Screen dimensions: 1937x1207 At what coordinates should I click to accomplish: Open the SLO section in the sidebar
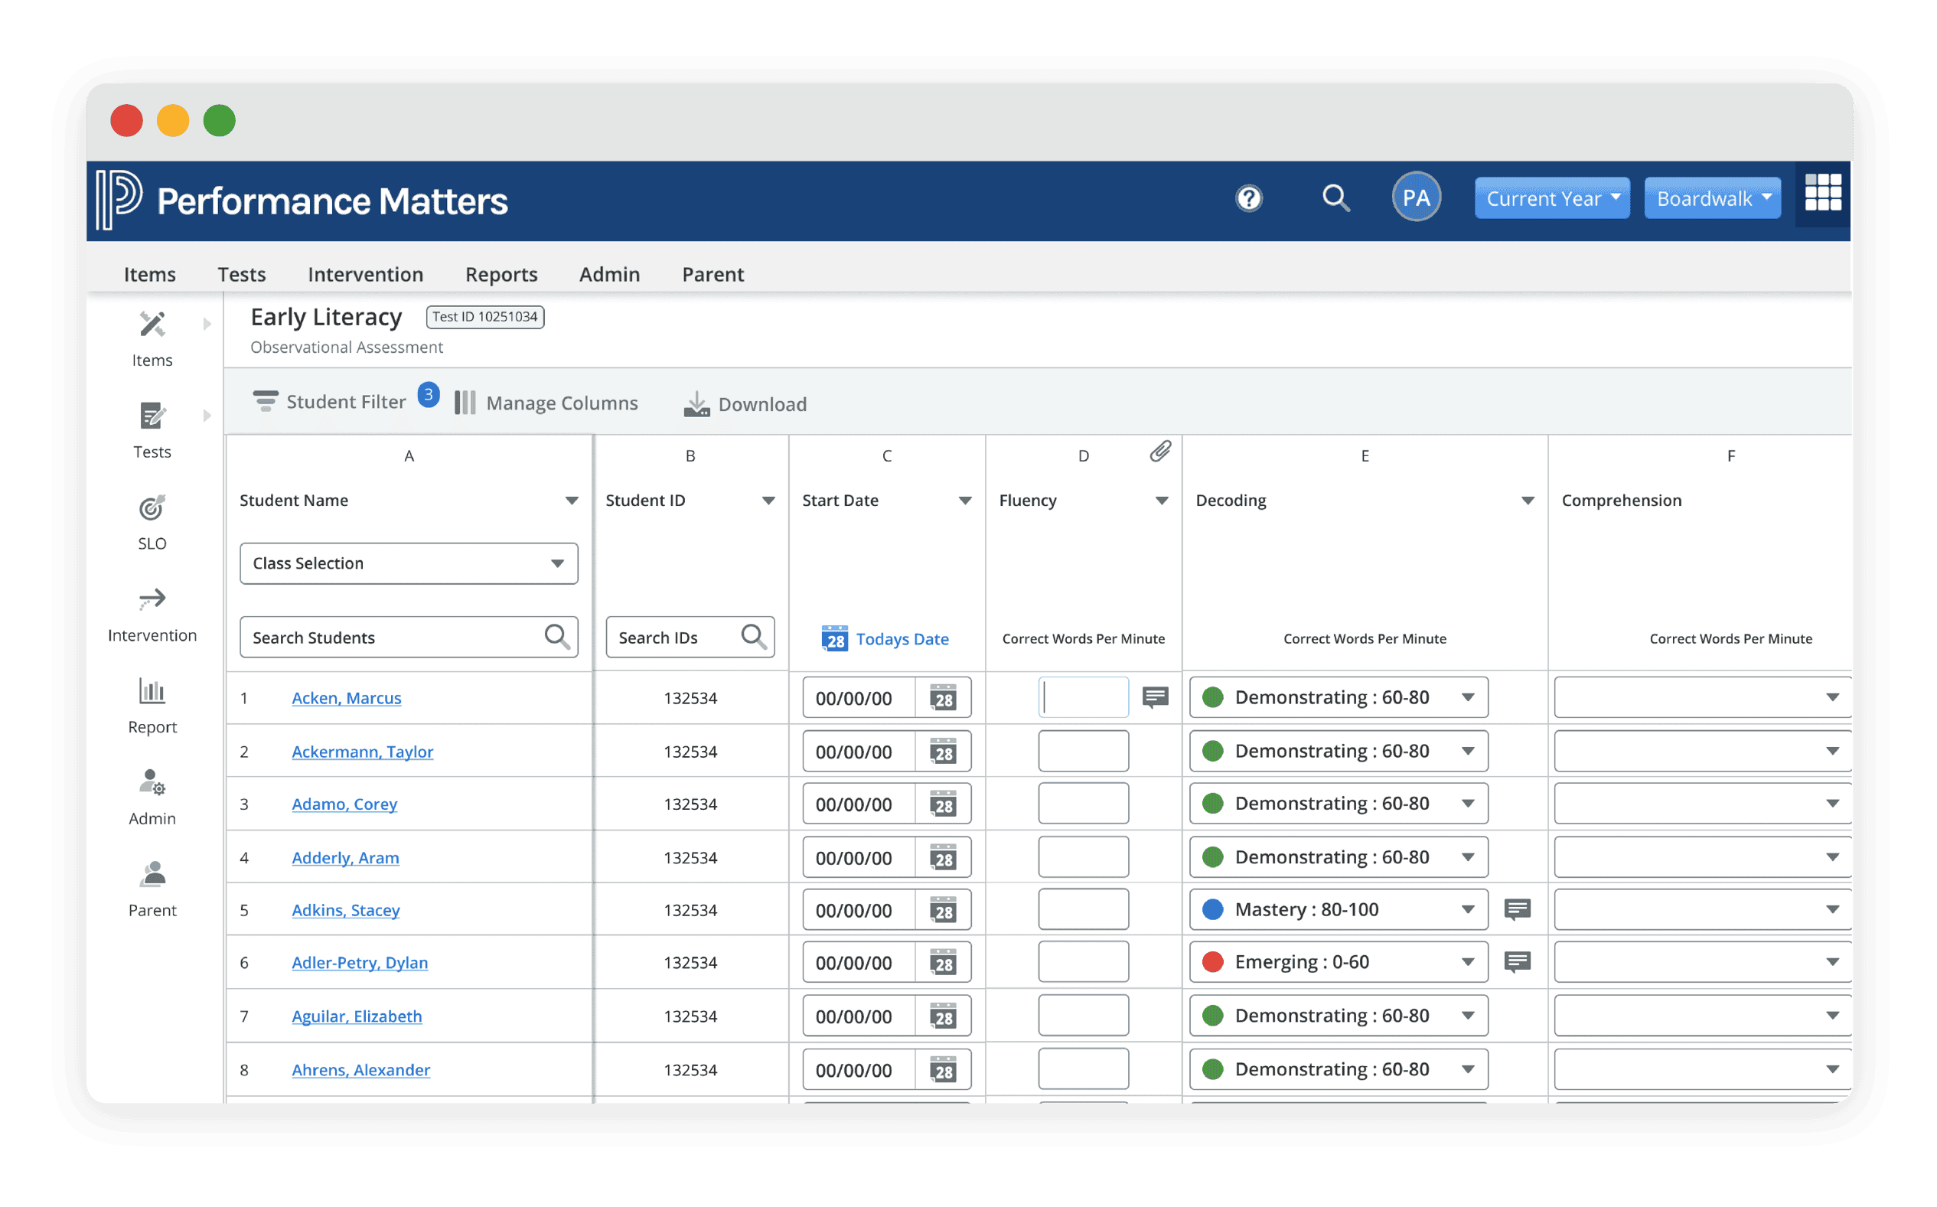(152, 523)
